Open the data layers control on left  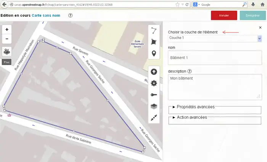pos(7,51)
